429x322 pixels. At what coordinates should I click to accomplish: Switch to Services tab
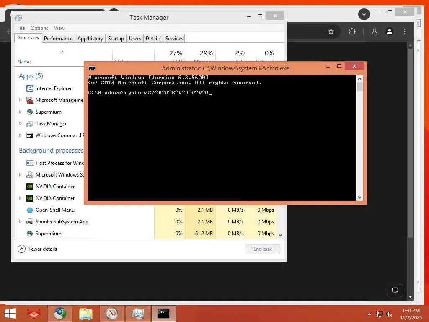(x=174, y=38)
